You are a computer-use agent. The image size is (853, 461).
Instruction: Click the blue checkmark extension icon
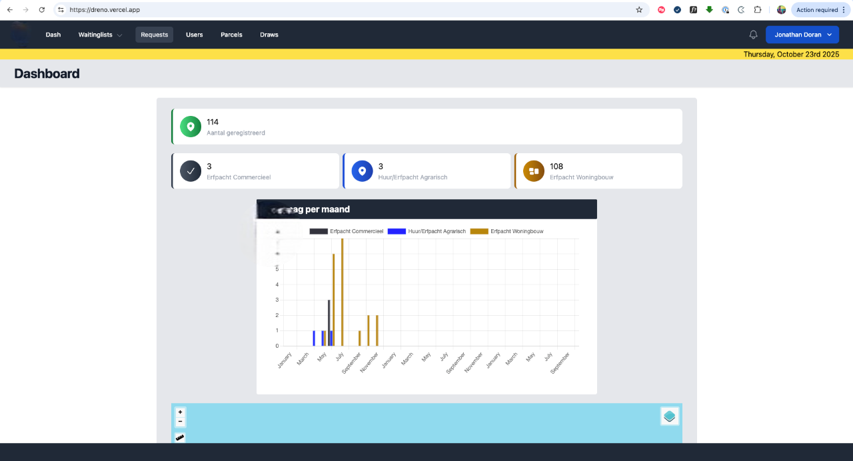tap(677, 10)
